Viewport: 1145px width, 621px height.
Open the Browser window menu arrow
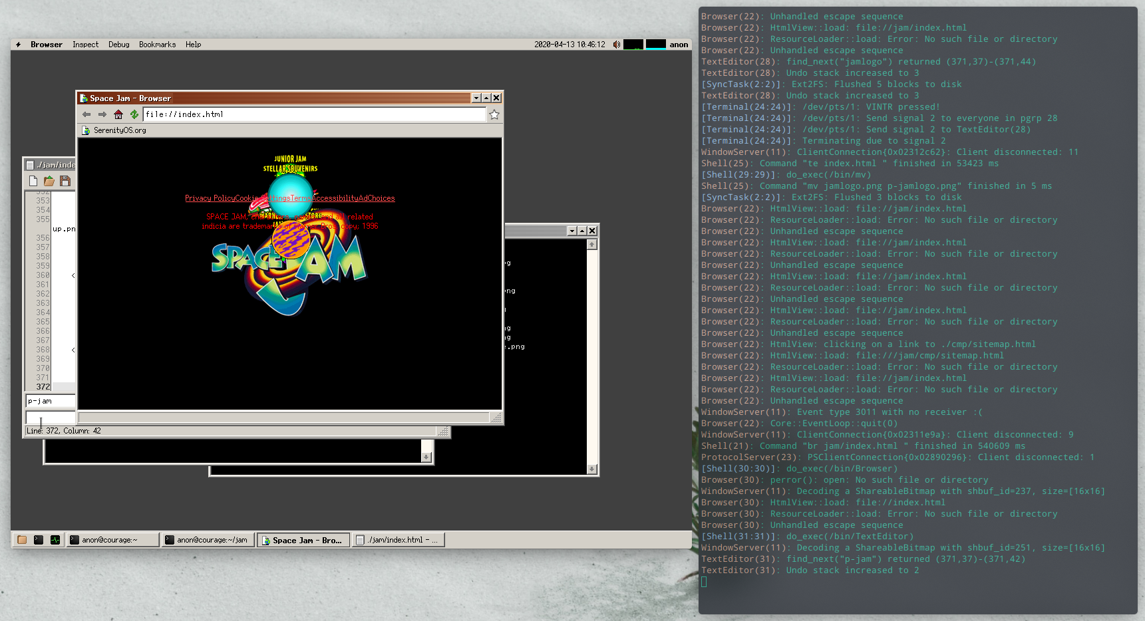coord(476,98)
